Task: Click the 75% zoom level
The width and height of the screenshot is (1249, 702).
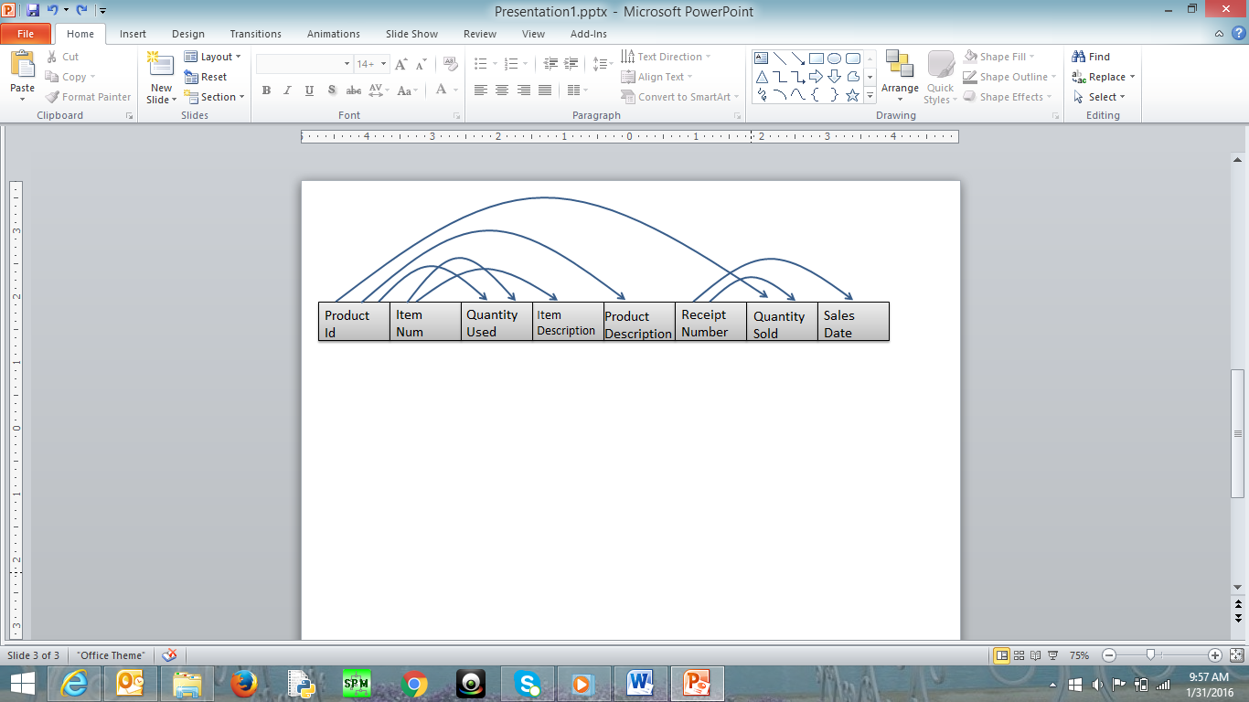Action: [x=1080, y=655]
